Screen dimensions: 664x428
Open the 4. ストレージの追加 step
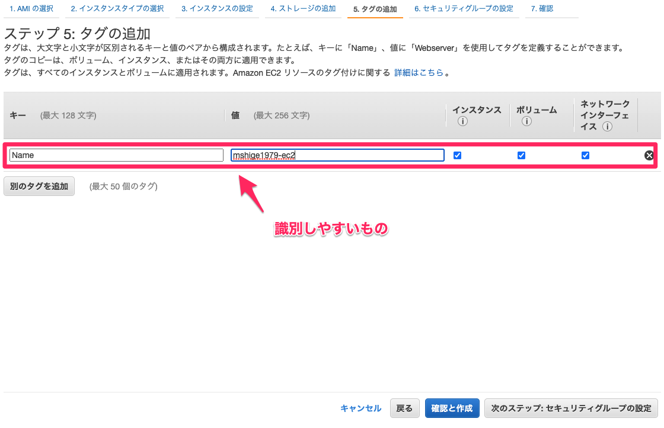[303, 8]
